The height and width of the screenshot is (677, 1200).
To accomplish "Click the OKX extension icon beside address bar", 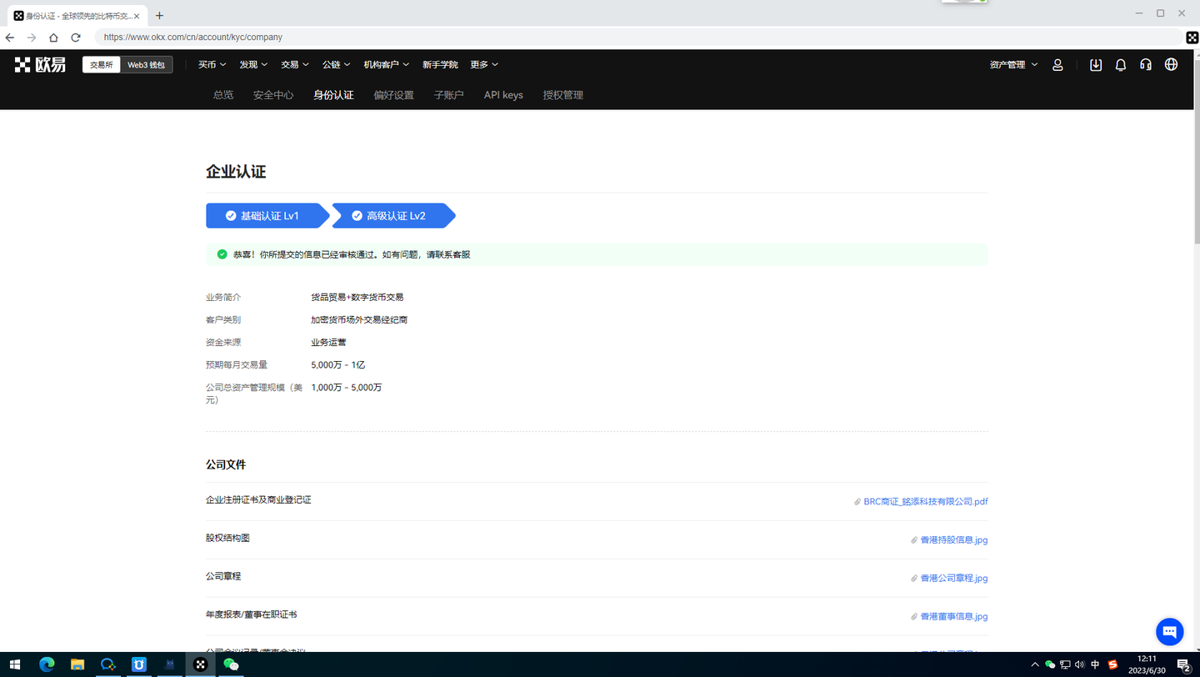I will point(1192,38).
